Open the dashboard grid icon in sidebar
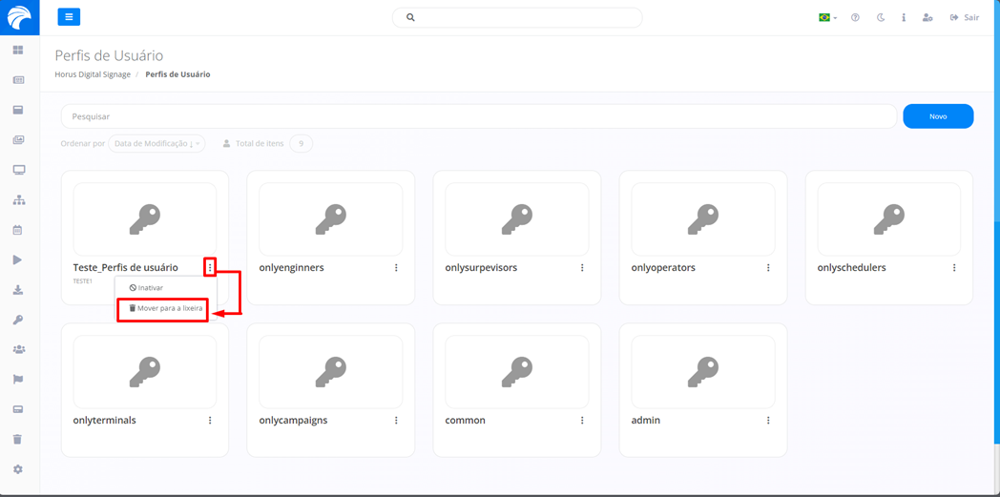The width and height of the screenshot is (1000, 497). pyautogui.click(x=18, y=50)
